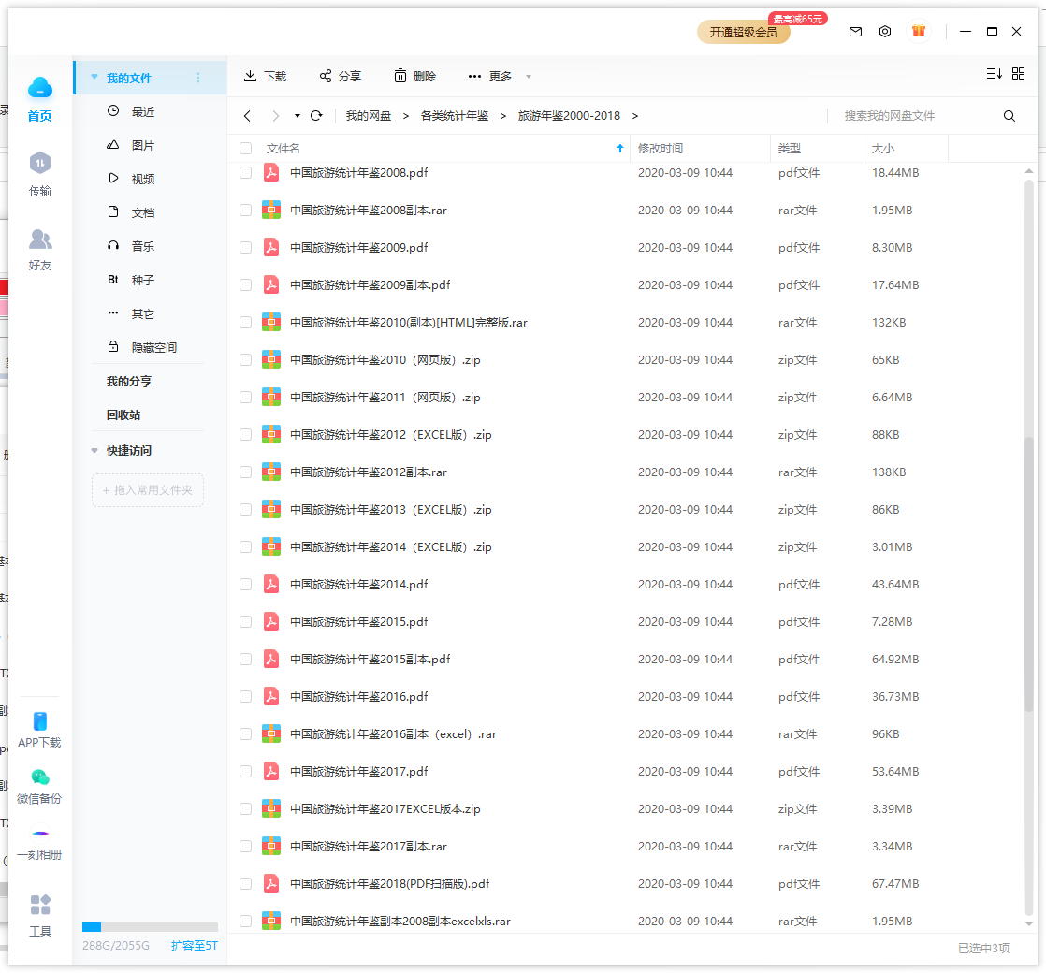
Task: Open the 更多 dropdown arrow
Action: point(529,77)
